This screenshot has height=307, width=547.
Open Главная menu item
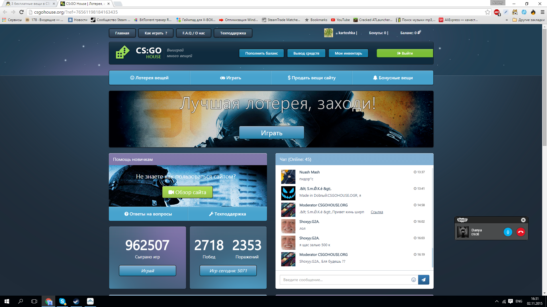[122, 33]
